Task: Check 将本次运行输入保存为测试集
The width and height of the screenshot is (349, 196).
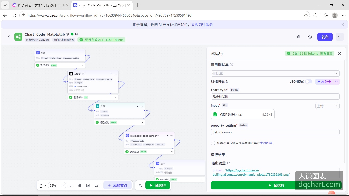Action: [x=213, y=143]
